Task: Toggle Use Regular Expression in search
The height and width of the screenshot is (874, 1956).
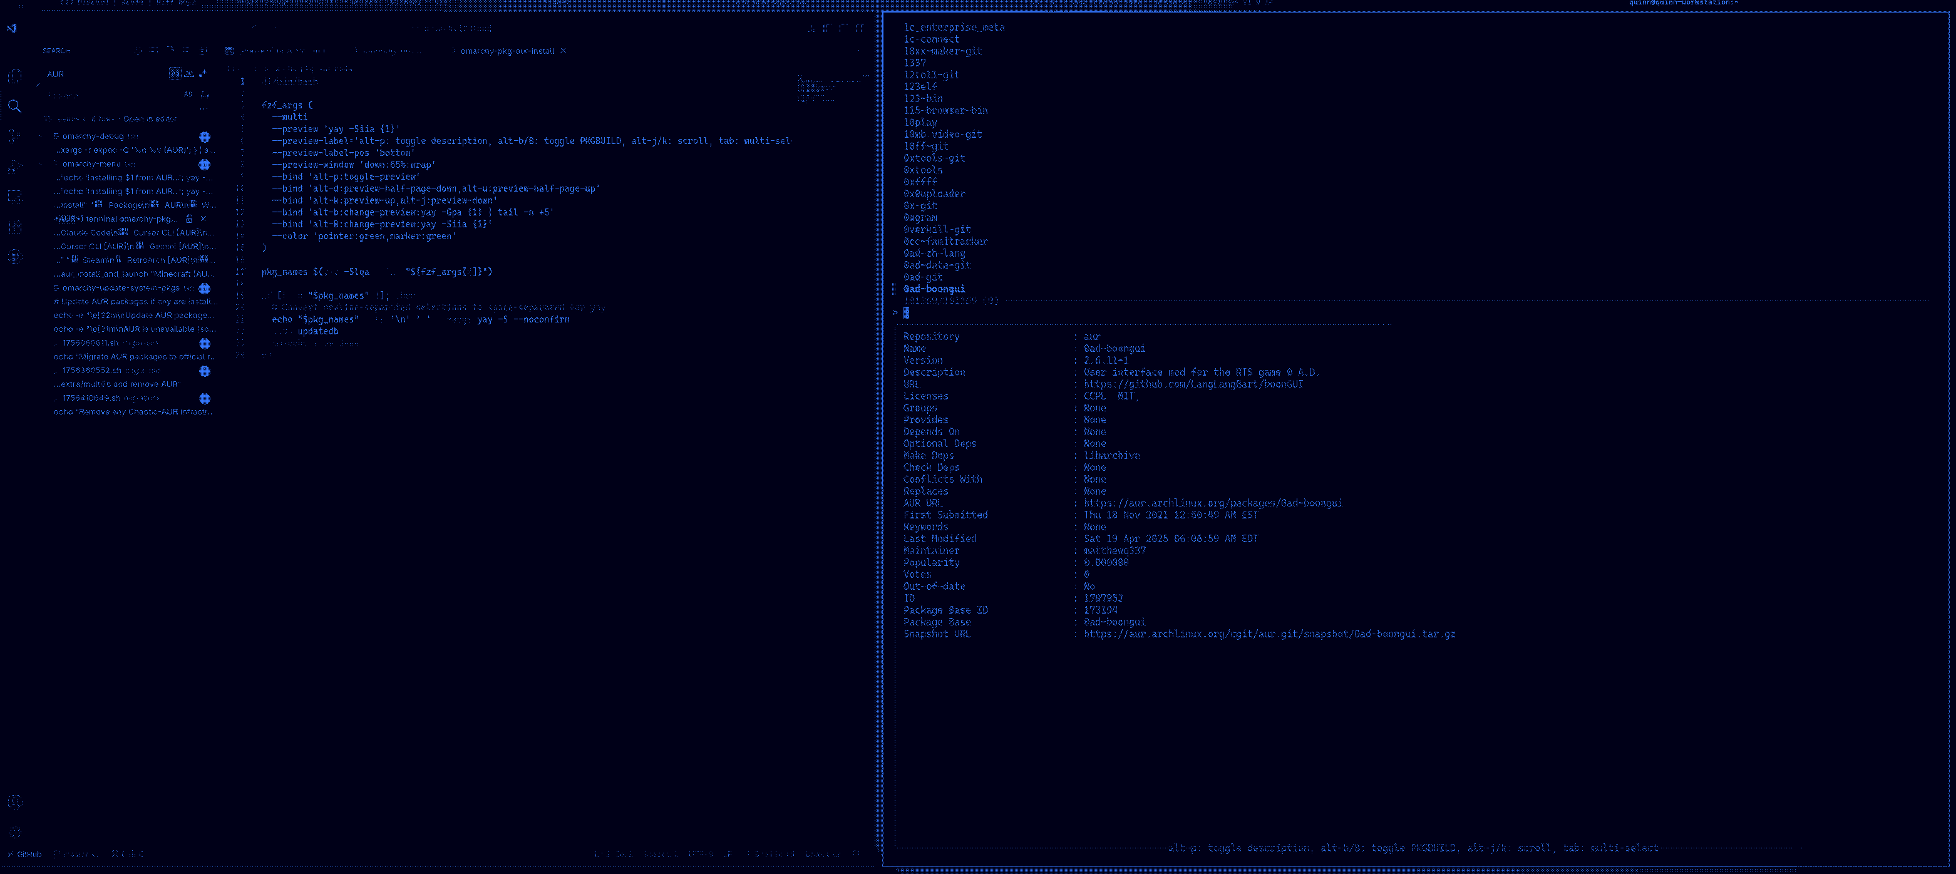Action: point(202,74)
